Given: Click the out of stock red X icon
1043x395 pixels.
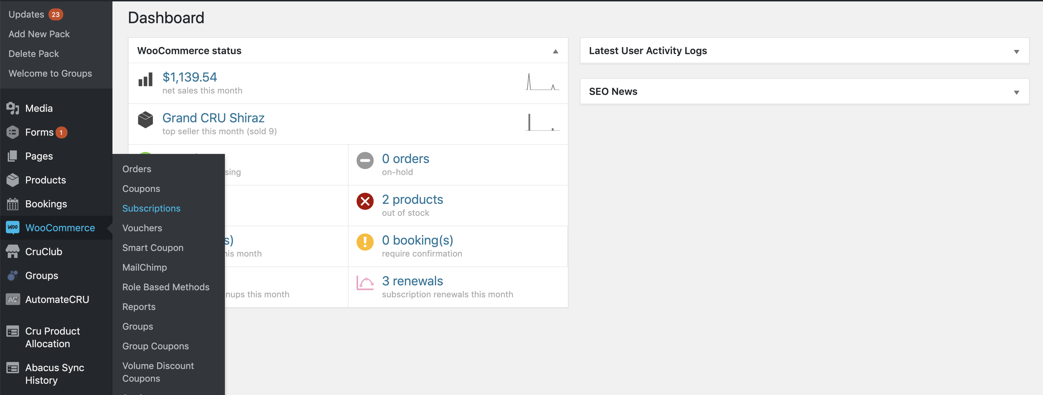Looking at the screenshot, I should coord(365,201).
